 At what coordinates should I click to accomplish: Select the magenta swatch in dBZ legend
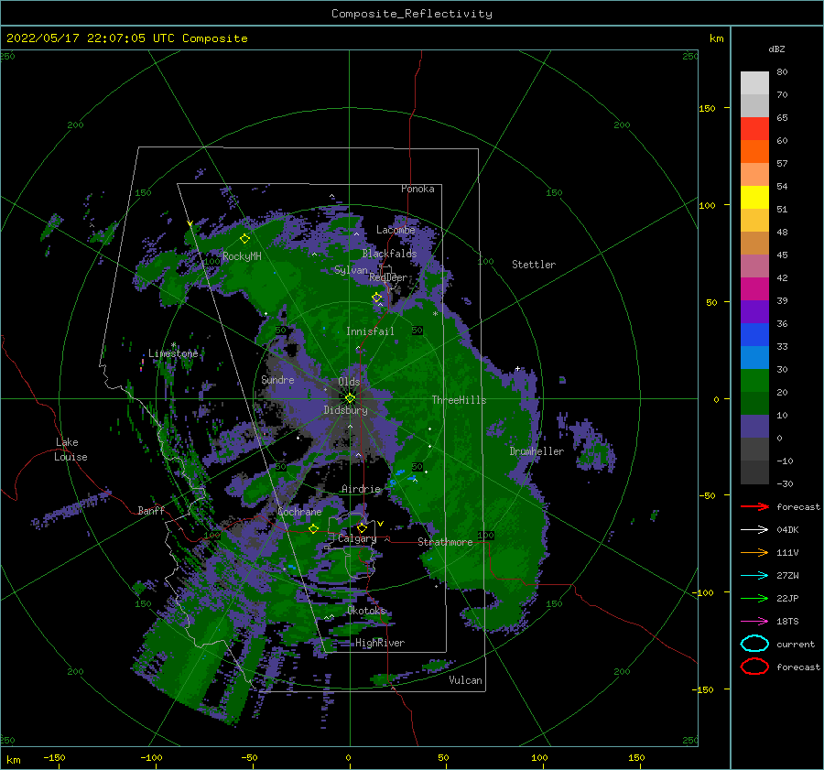(x=754, y=288)
